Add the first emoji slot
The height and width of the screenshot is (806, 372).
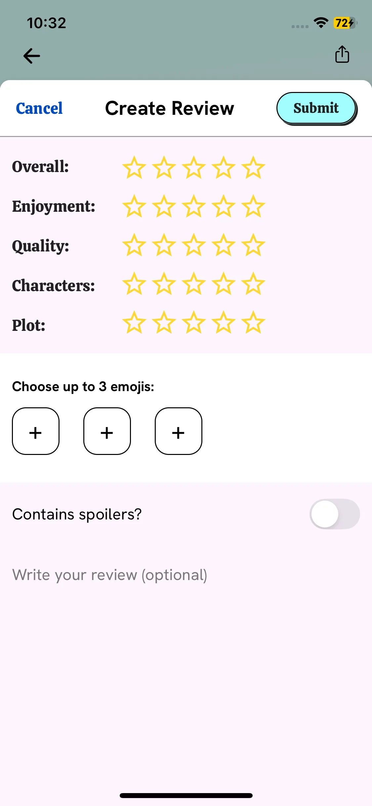(36, 431)
